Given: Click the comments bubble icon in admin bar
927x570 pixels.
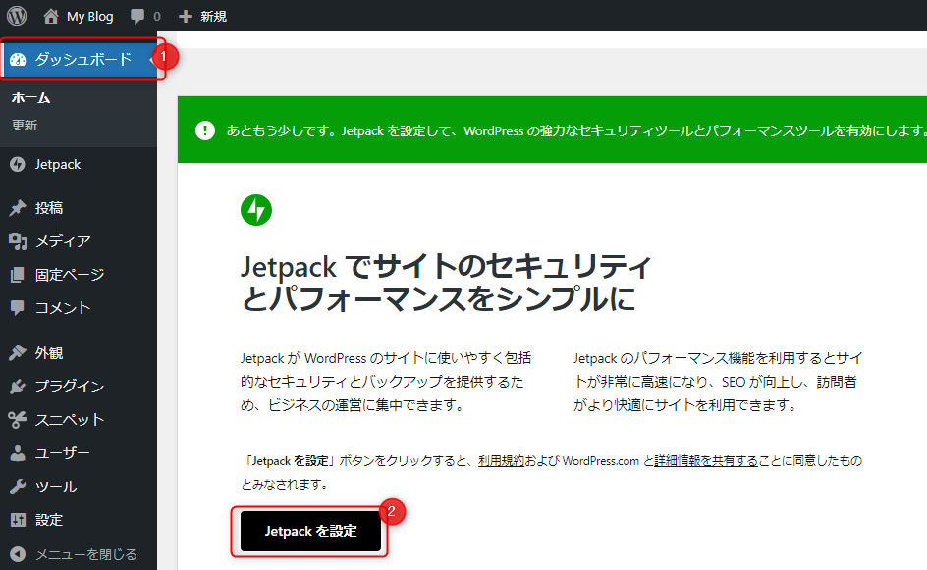Looking at the screenshot, I should tap(137, 17).
